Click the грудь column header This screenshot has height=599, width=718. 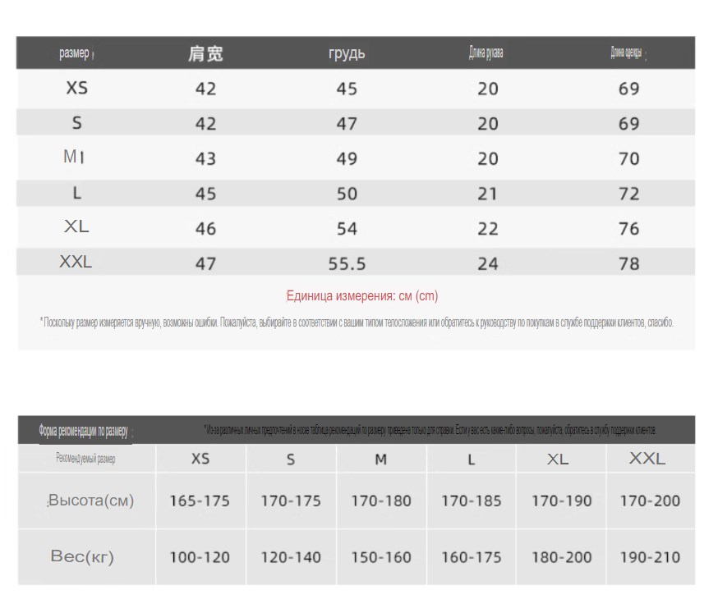(347, 53)
